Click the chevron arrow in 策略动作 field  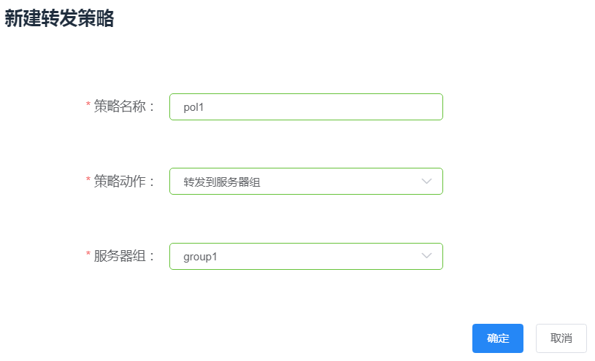point(427,182)
